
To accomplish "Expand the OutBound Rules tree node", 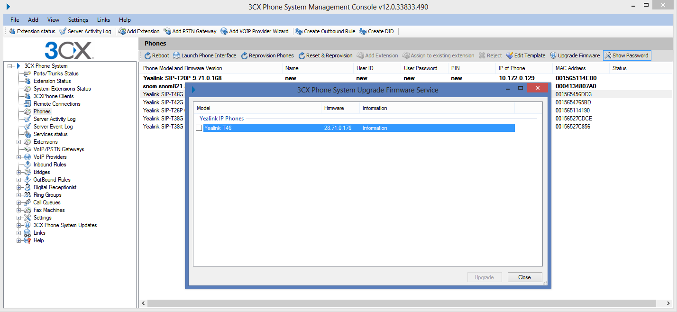I will click(x=19, y=180).
